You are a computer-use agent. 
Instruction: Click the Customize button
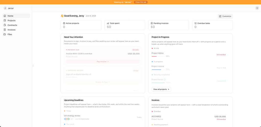[x=225, y=16]
